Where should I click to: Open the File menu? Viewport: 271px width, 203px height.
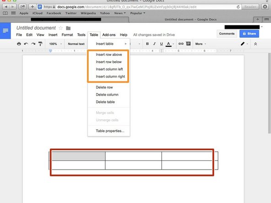point(19,35)
